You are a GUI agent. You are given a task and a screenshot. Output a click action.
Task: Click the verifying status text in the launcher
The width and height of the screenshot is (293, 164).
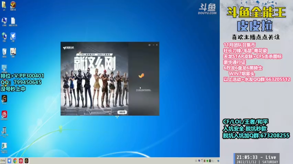pos(144,90)
